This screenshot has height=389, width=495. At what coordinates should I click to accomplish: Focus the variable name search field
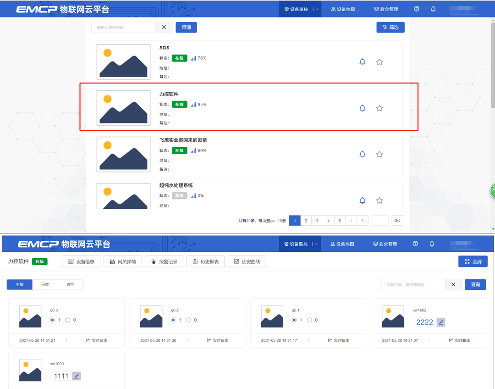413,284
